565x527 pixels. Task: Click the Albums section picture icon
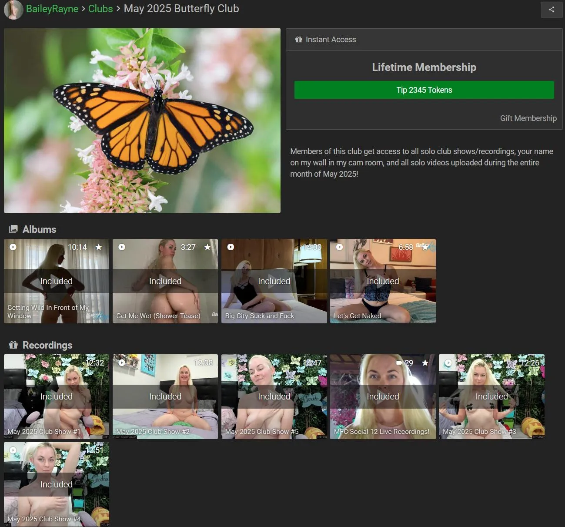pyautogui.click(x=13, y=229)
